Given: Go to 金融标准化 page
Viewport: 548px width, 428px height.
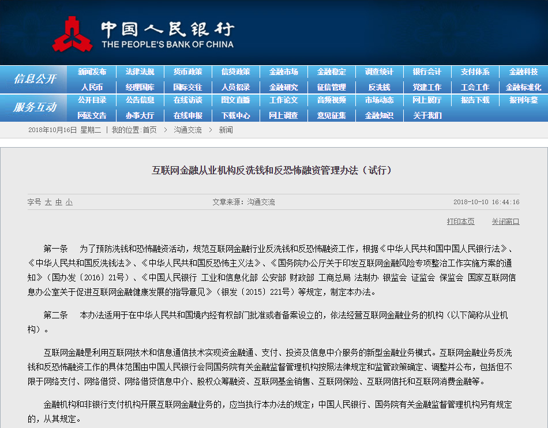Looking at the screenshot, I should click(523, 87).
